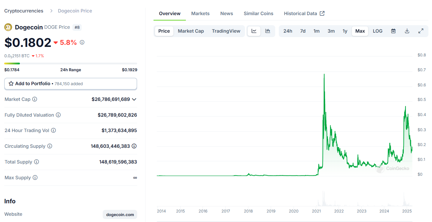The width and height of the screenshot is (432, 222).
Task: Visit dogecoin.com website link
Action: click(120, 214)
